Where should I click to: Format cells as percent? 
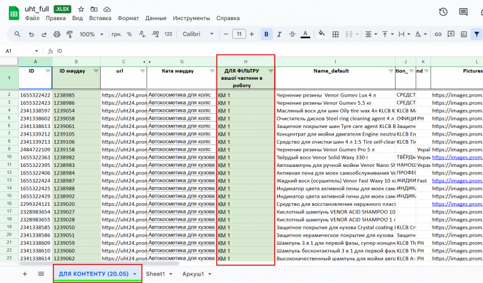(130, 34)
